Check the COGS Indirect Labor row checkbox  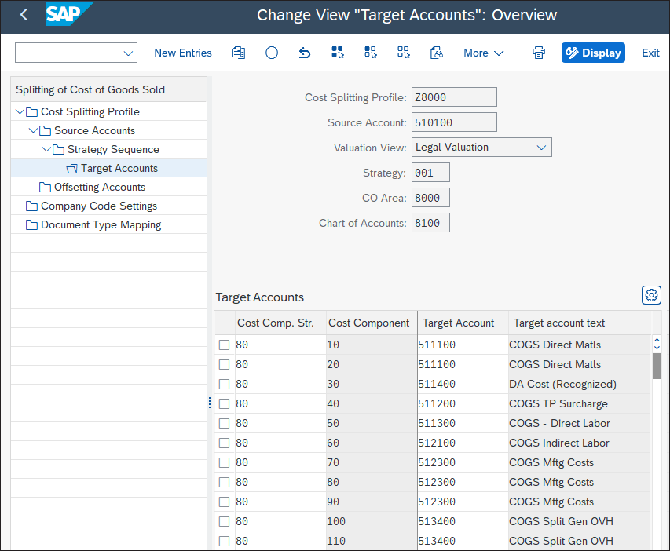point(225,443)
